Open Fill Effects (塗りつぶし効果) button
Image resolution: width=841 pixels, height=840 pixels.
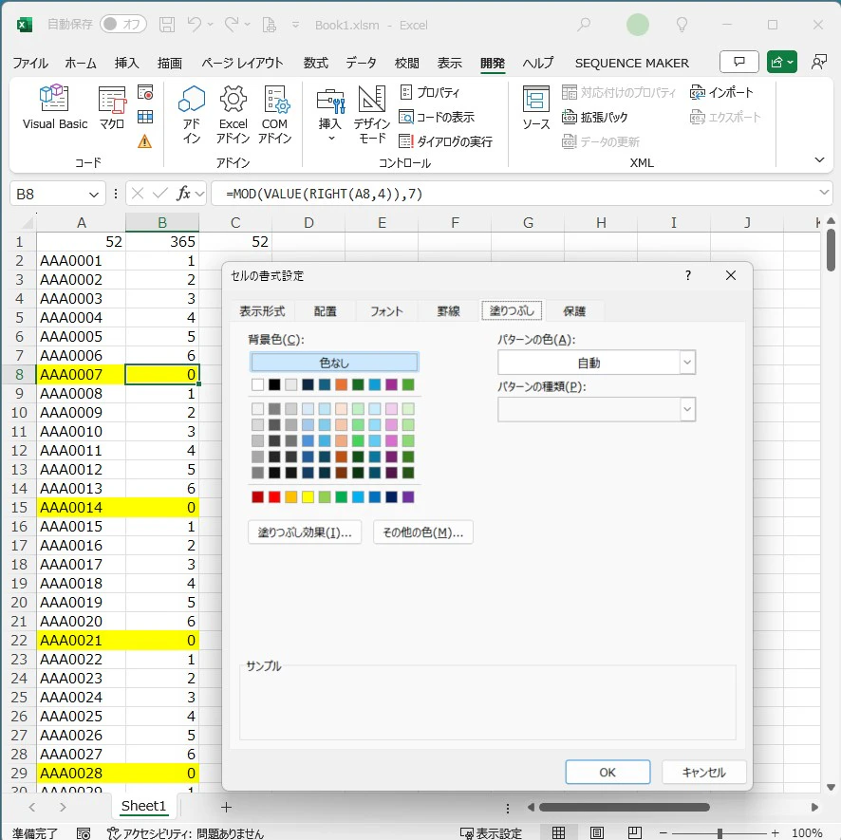(x=305, y=532)
